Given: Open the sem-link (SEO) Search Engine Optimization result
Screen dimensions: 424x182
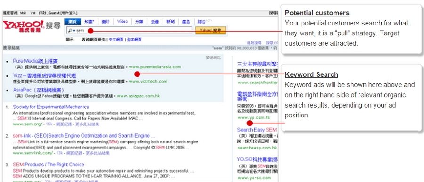Looking at the screenshot, I should coord(83,136).
